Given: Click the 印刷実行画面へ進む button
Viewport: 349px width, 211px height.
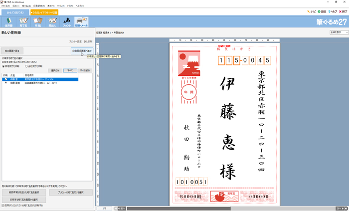Looking at the screenshot, I should tap(82, 51).
